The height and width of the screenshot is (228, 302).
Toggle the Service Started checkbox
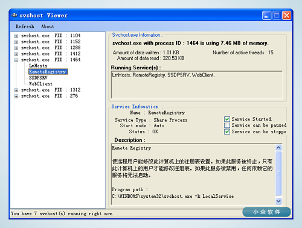click(x=227, y=119)
